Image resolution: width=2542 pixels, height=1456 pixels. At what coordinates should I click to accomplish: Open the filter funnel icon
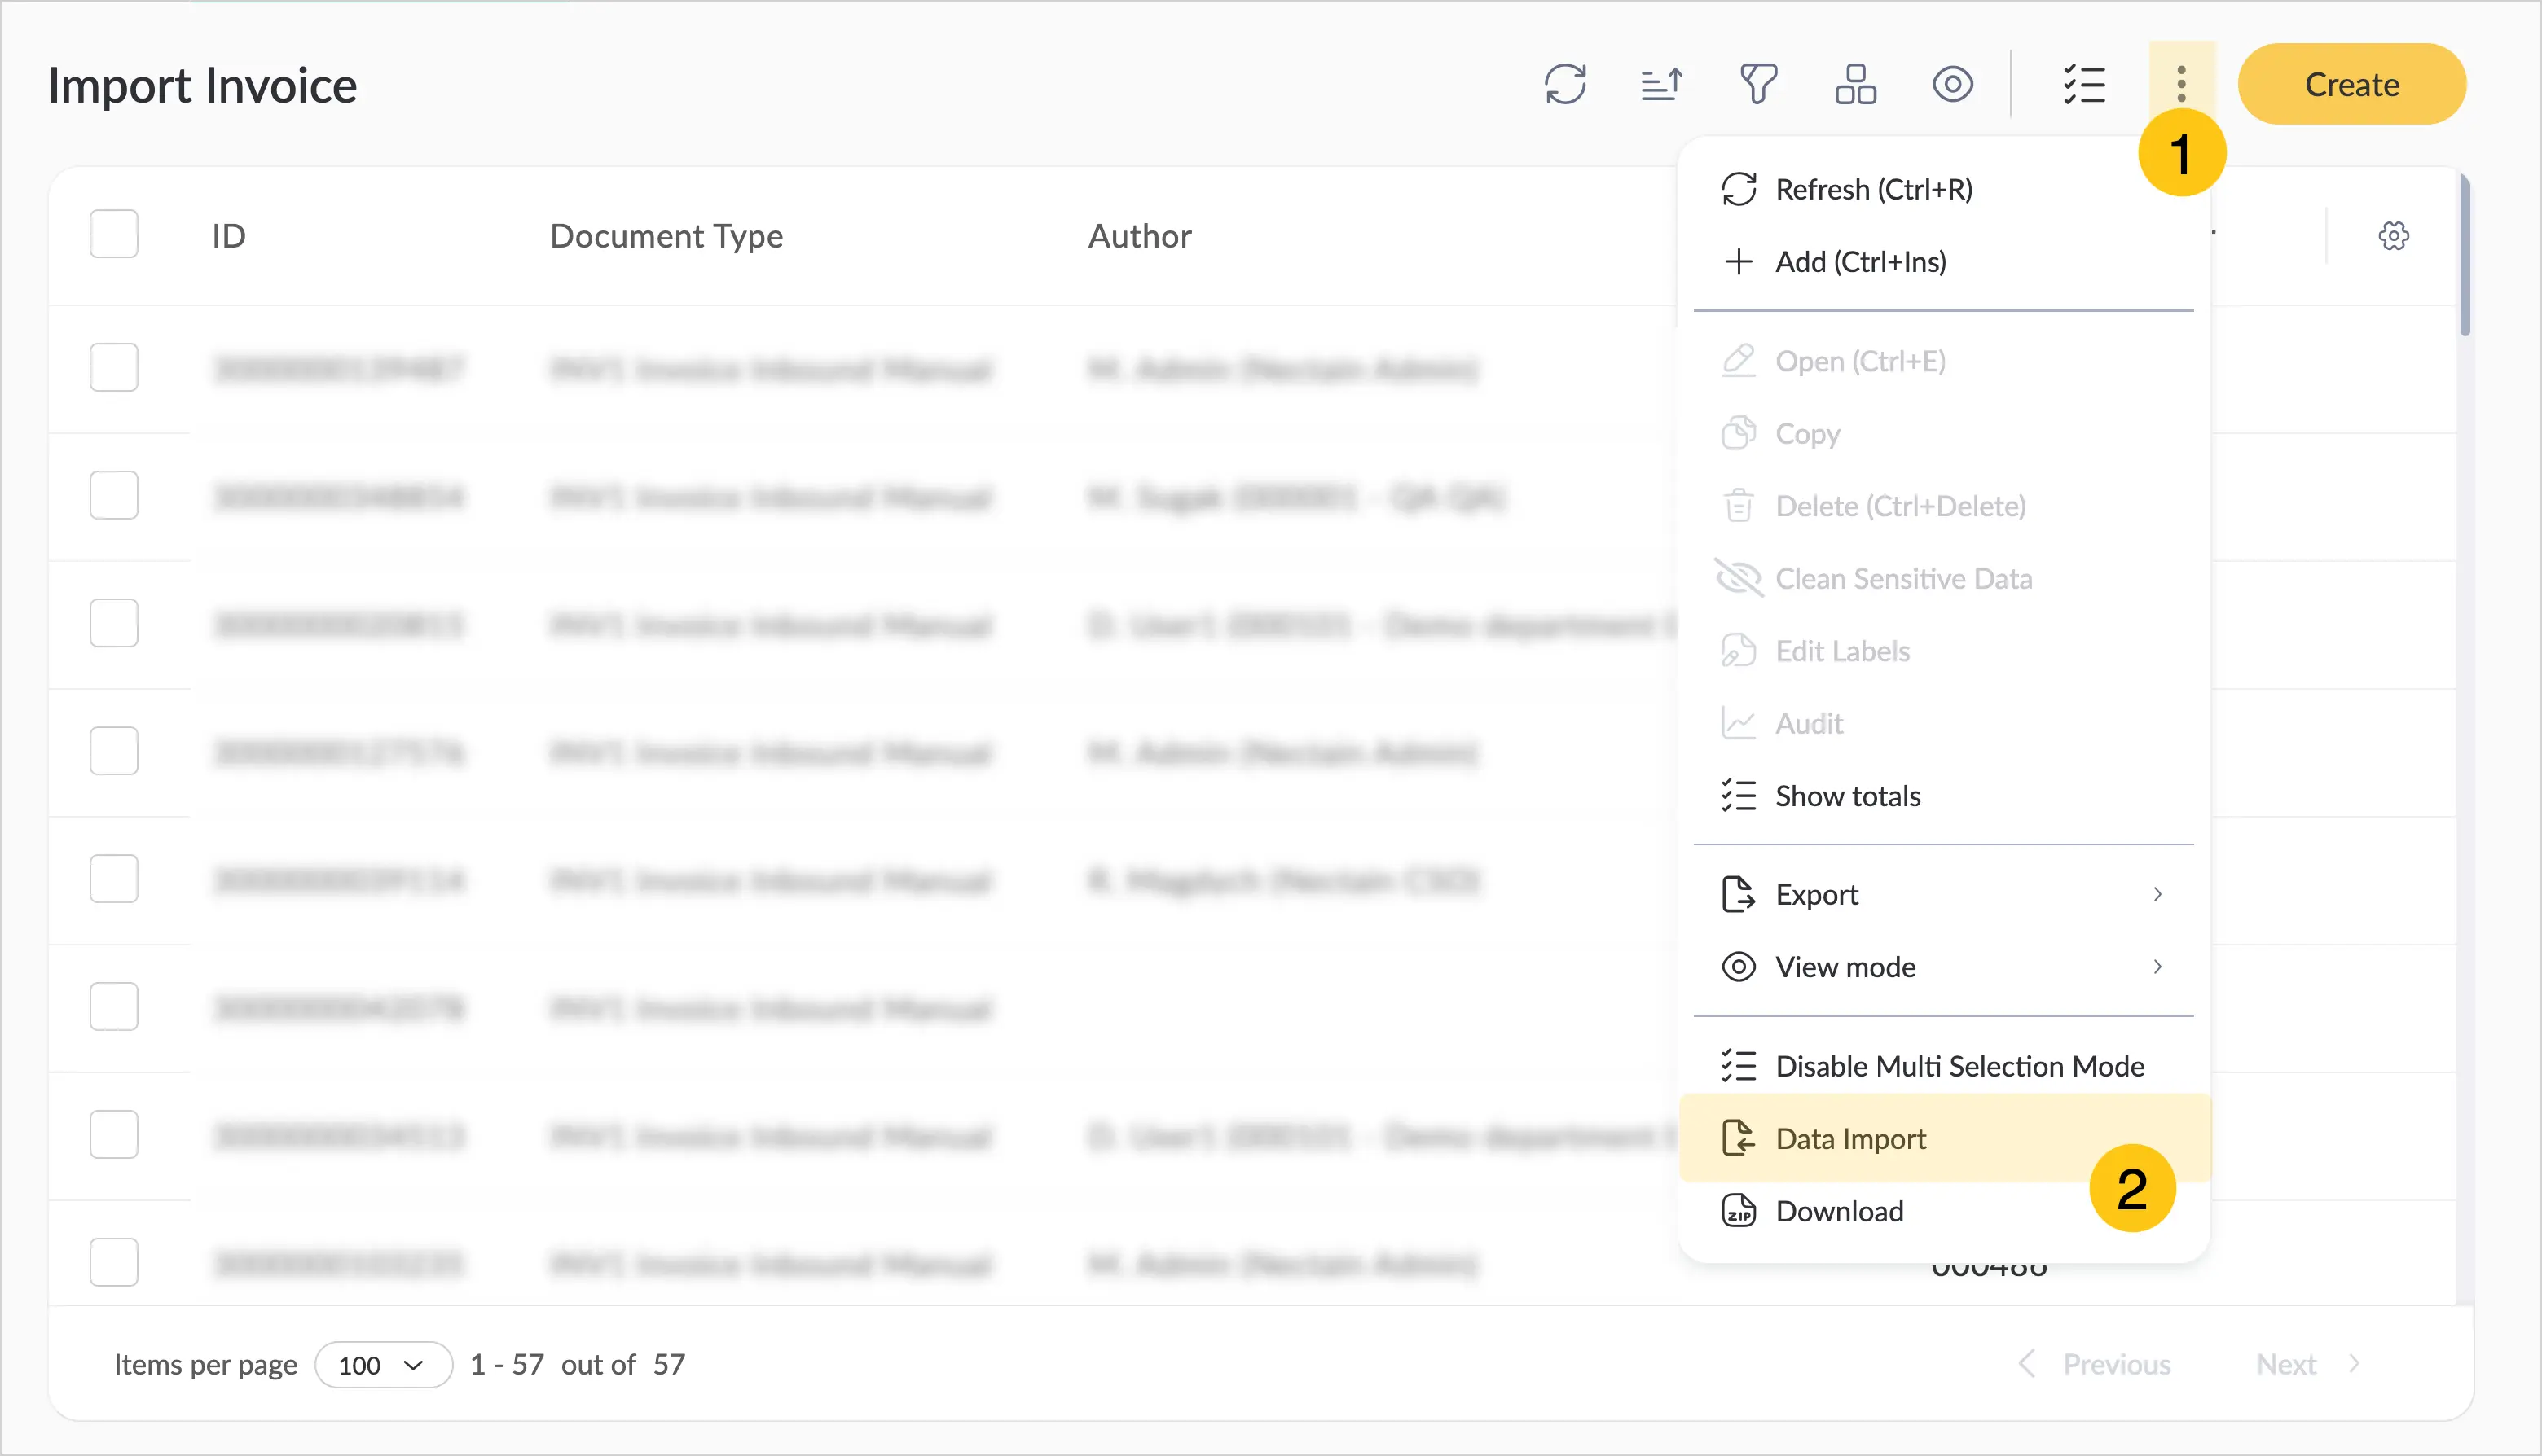click(1757, 84)
